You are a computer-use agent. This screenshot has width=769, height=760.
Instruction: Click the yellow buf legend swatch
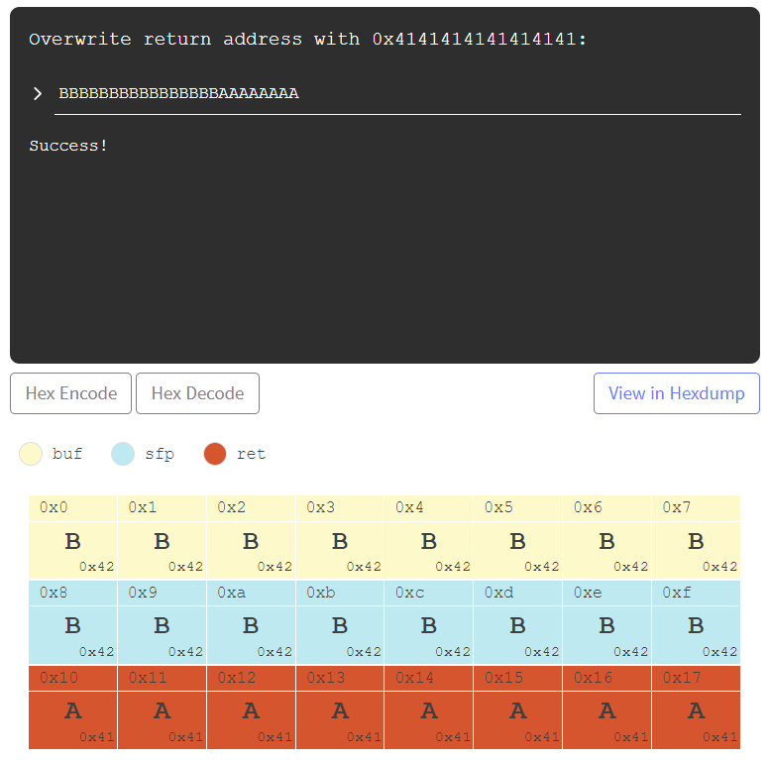coord(31,454)
